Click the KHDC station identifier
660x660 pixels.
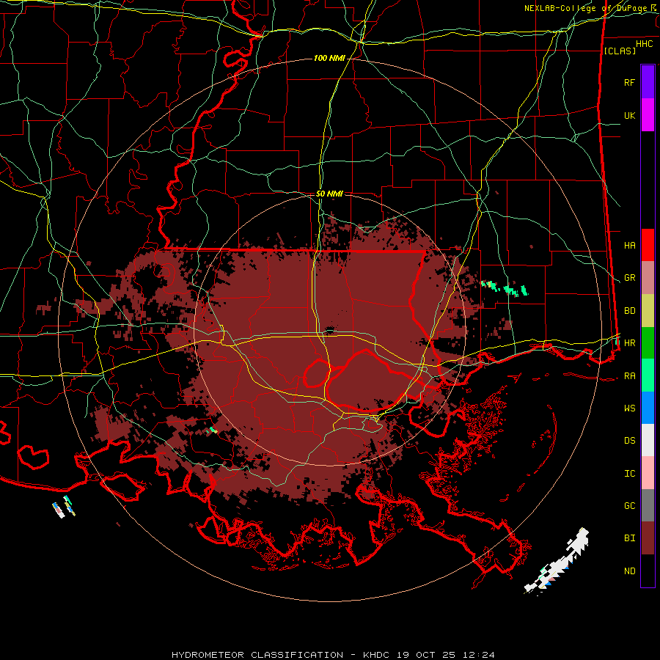(x=377, y=655)
